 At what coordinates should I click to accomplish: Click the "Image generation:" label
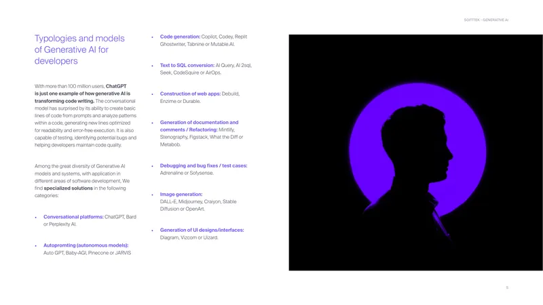(x=181, y=195)
